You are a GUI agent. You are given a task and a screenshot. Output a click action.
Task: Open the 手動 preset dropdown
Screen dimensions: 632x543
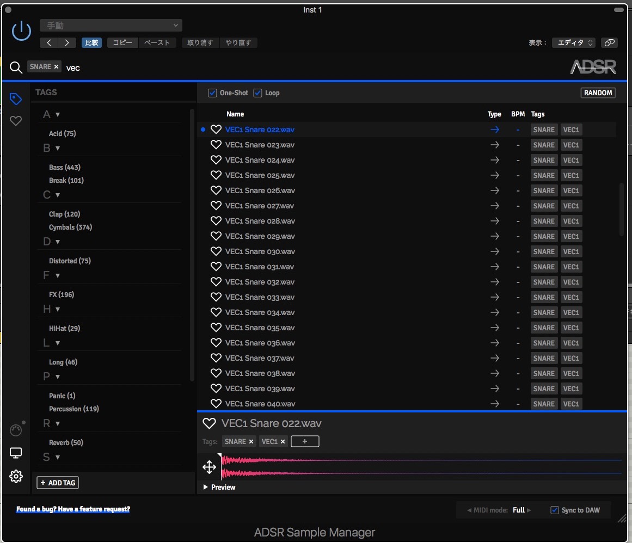click(x=111, y=25)
